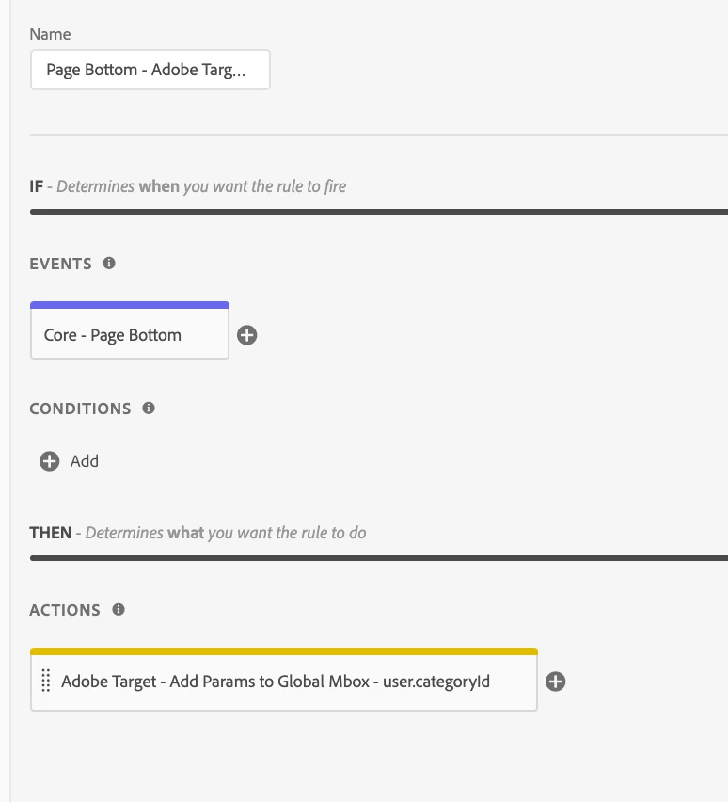Show the ACTIONS info tooltip
The image size is (728, 802).
point(119,610)
